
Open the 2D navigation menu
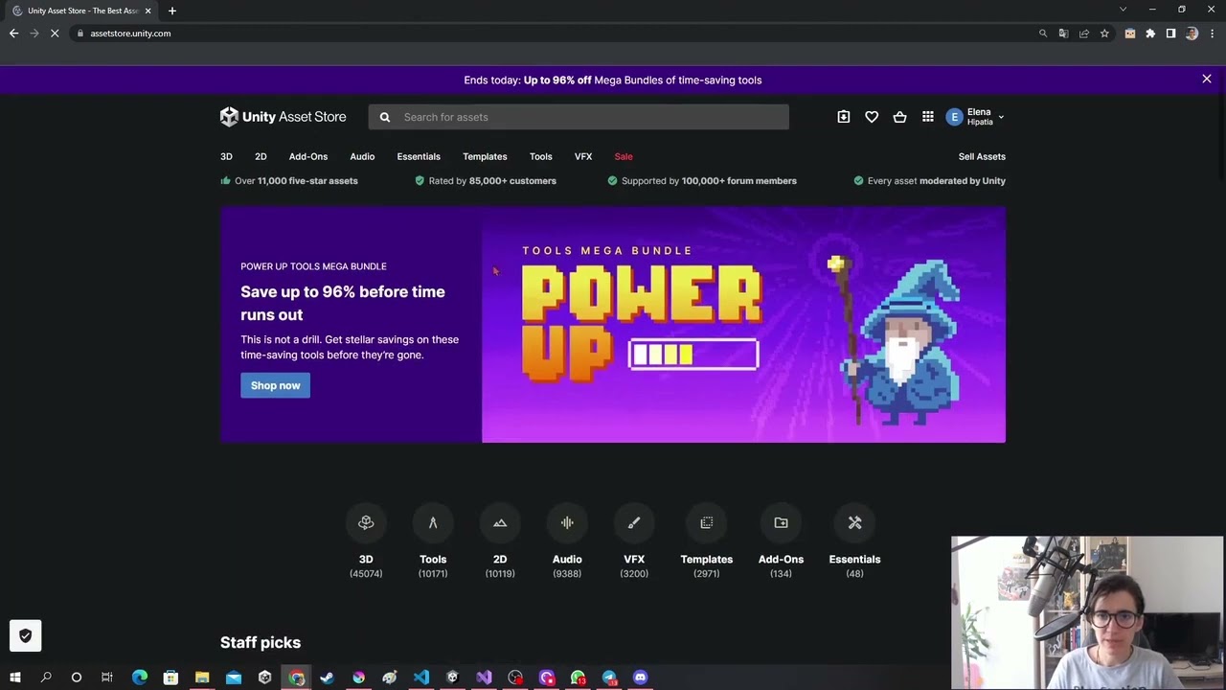[x=261, y=156]
